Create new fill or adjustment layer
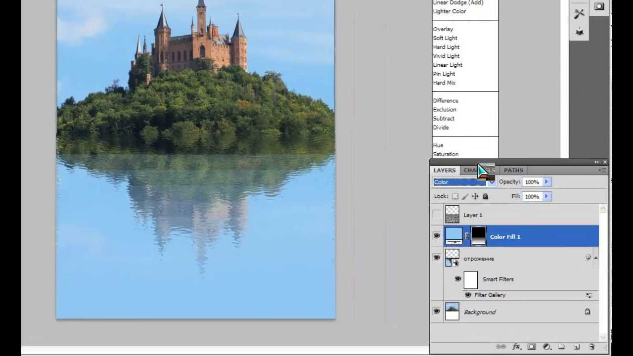633x356 pixels. pos(547,347)
